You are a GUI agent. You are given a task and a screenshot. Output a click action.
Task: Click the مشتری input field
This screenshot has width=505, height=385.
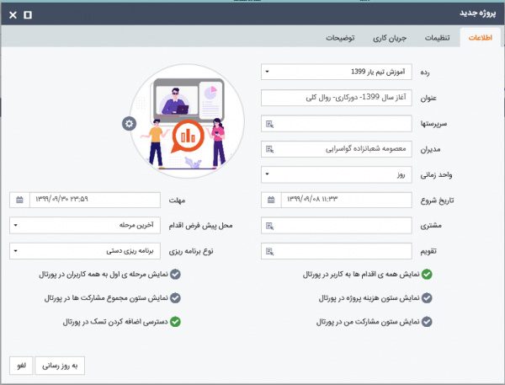tap(337, 226)
